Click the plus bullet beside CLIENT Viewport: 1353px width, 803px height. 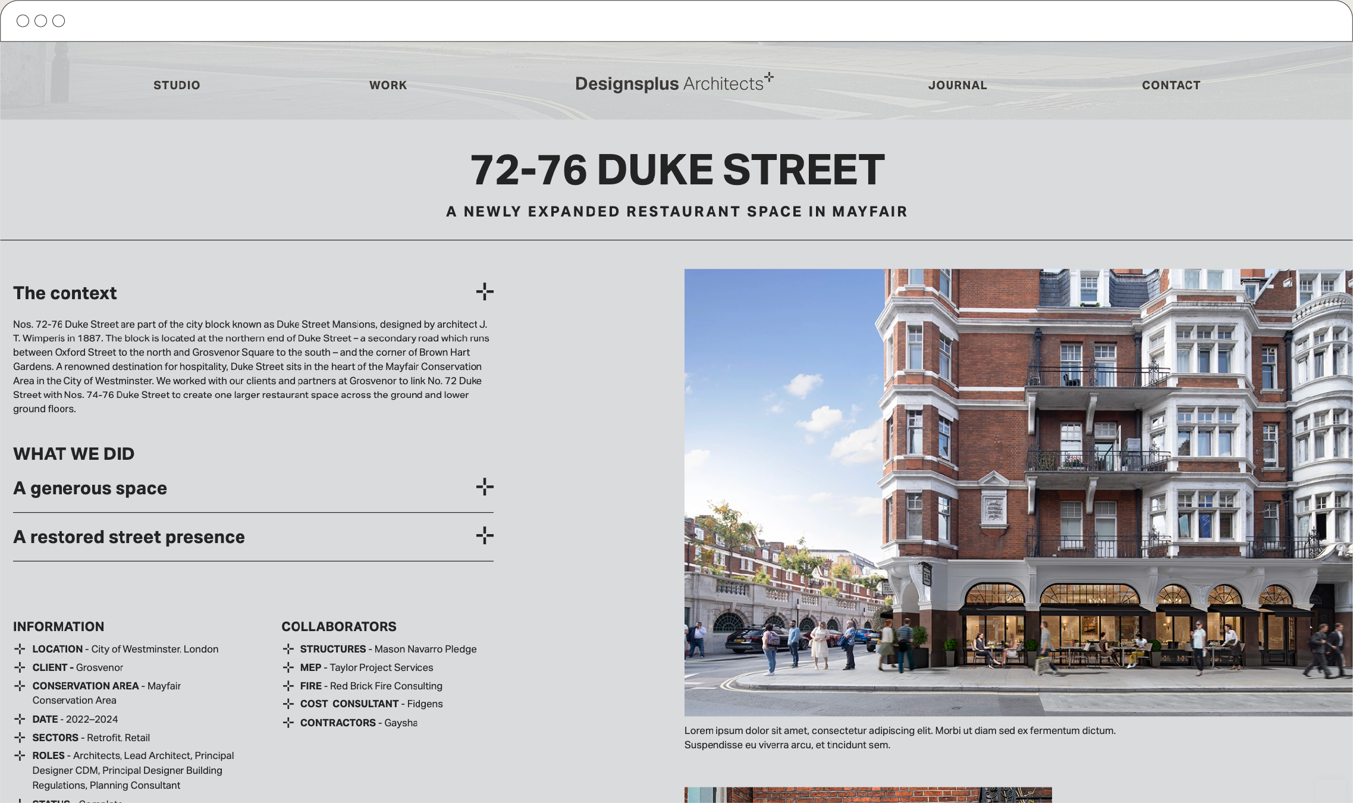click(20, 667)
